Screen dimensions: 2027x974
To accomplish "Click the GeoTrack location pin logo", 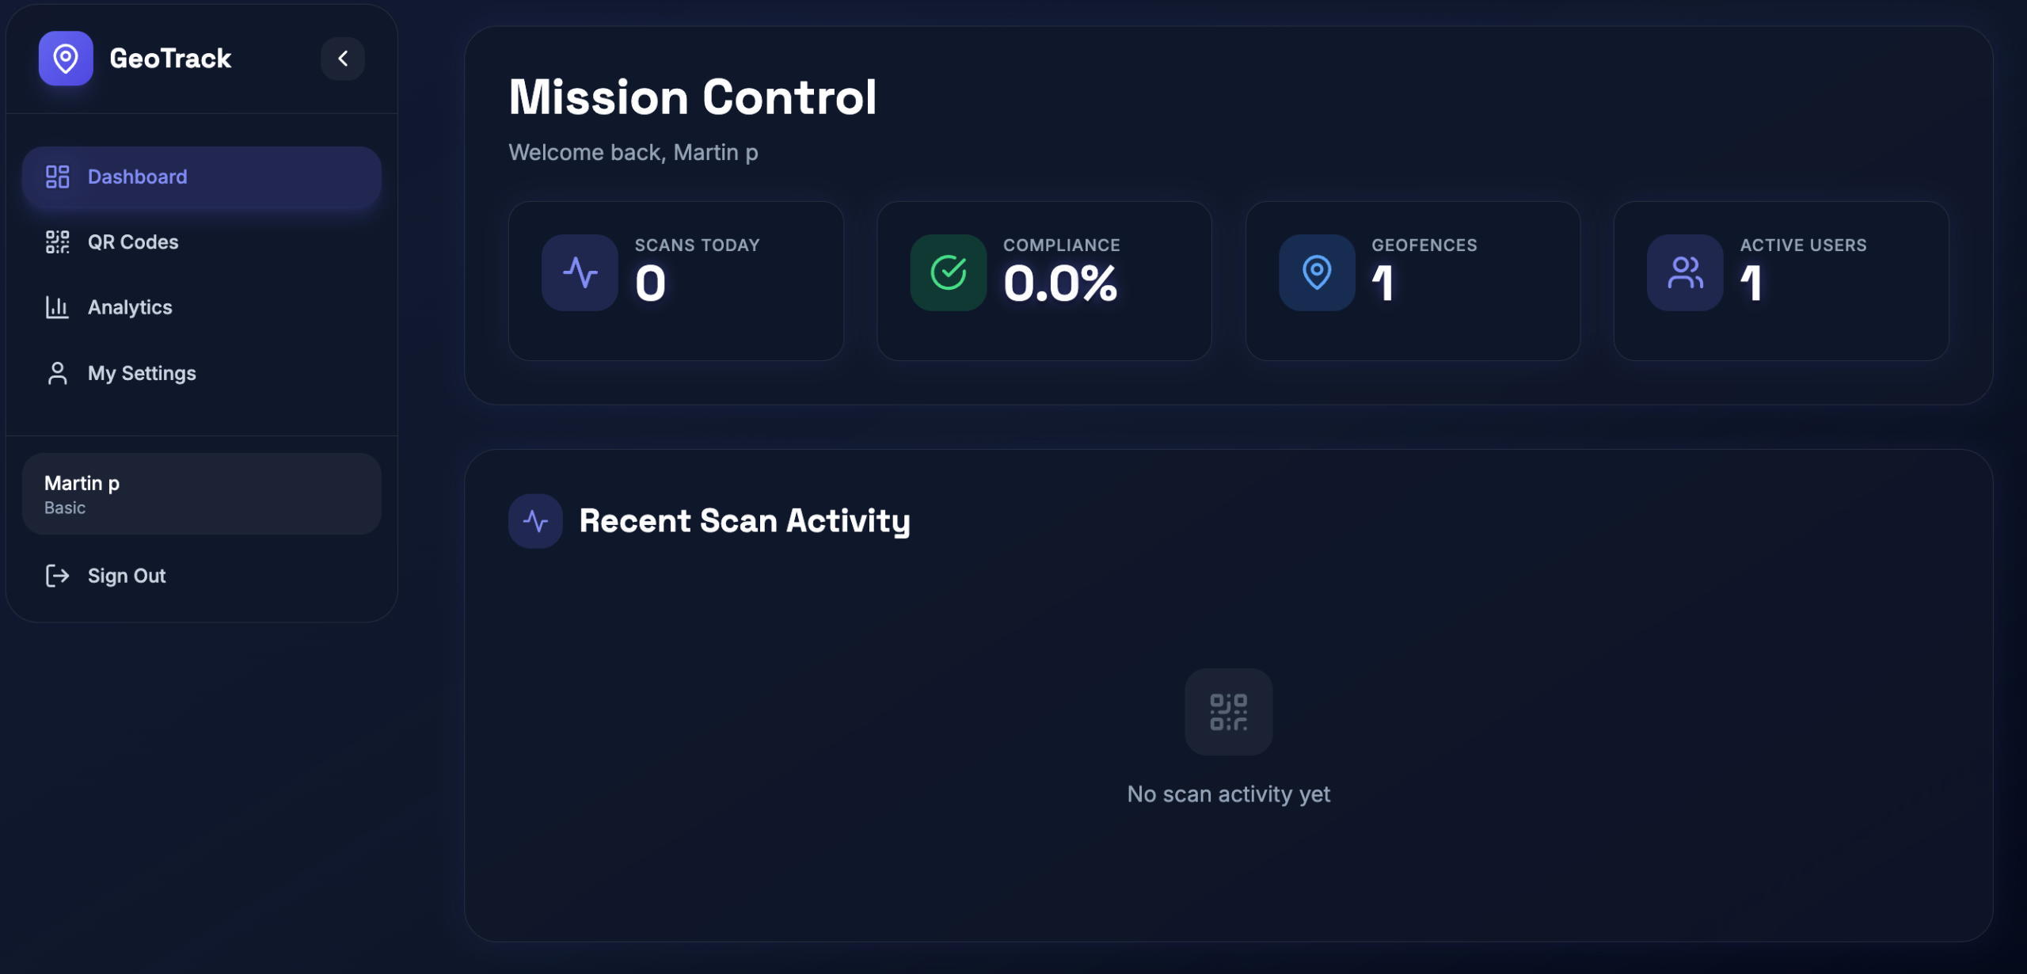I will point(66,58).
